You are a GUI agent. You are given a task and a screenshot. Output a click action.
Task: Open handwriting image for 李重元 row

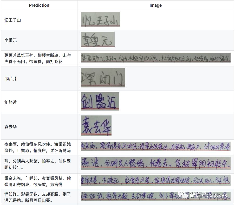pyautogui.click(x=98, y=39)
